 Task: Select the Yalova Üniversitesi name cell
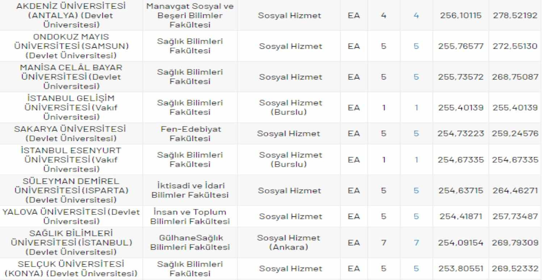71,216
